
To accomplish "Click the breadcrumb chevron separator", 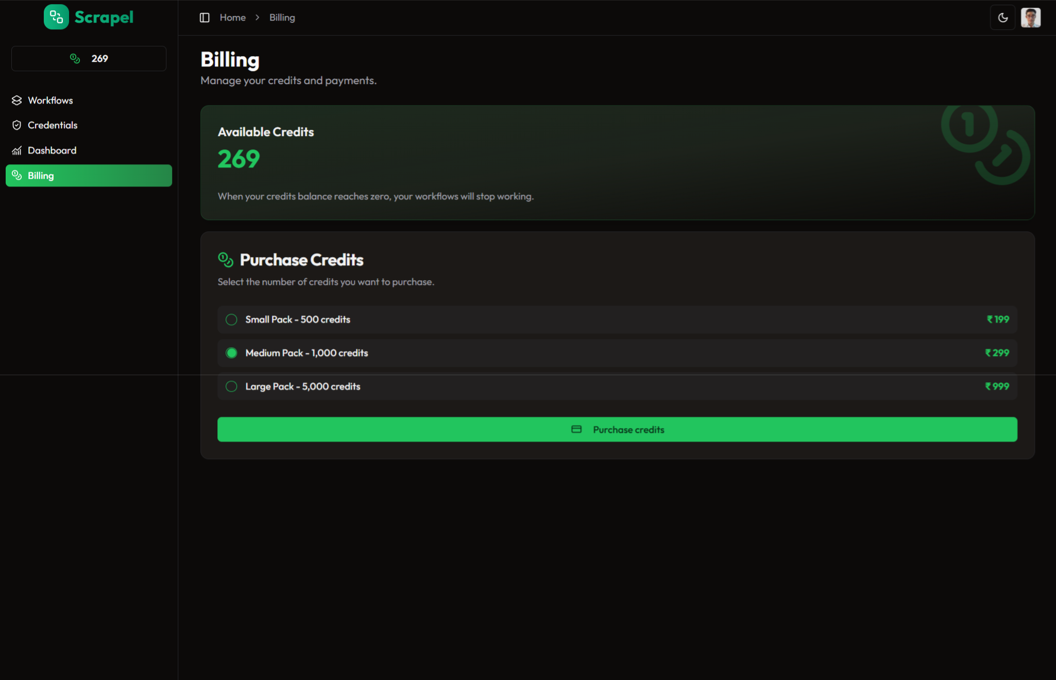I will click(x=258, y=18).
